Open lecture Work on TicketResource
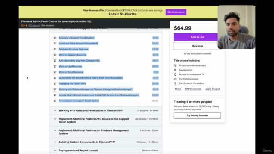Viewport: 274px width, 154px height. (x=71, y=72)
